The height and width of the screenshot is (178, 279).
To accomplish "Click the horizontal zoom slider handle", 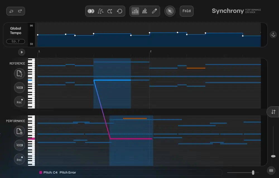I will click(x=253, y=172).
